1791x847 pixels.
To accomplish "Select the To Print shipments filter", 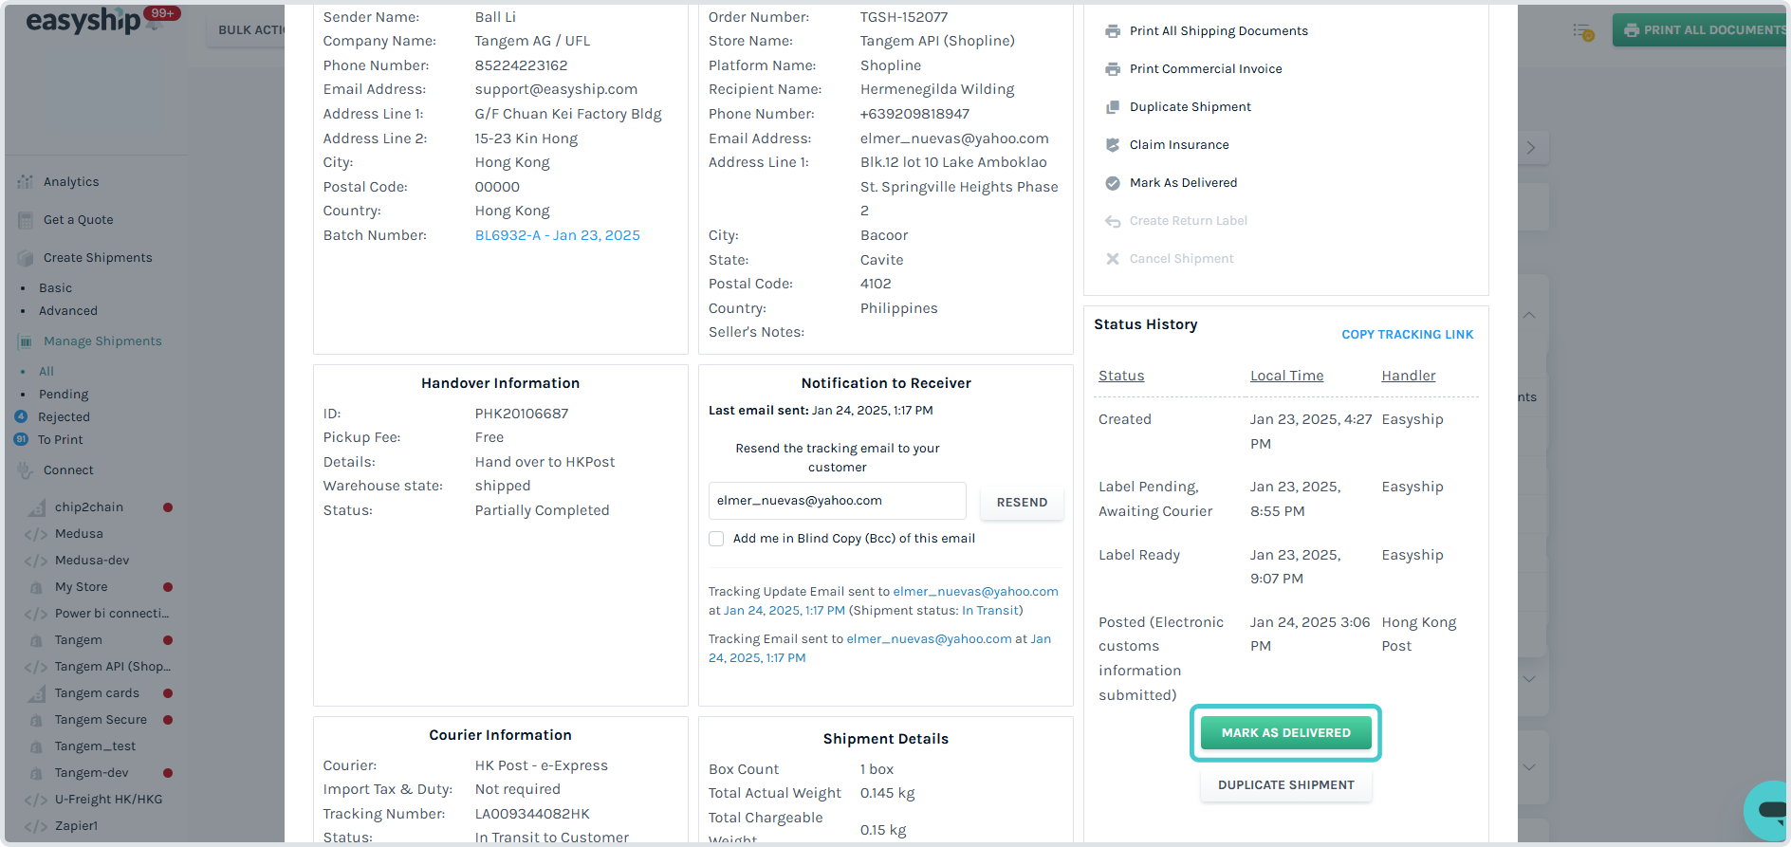I will [x=60, y=440].
